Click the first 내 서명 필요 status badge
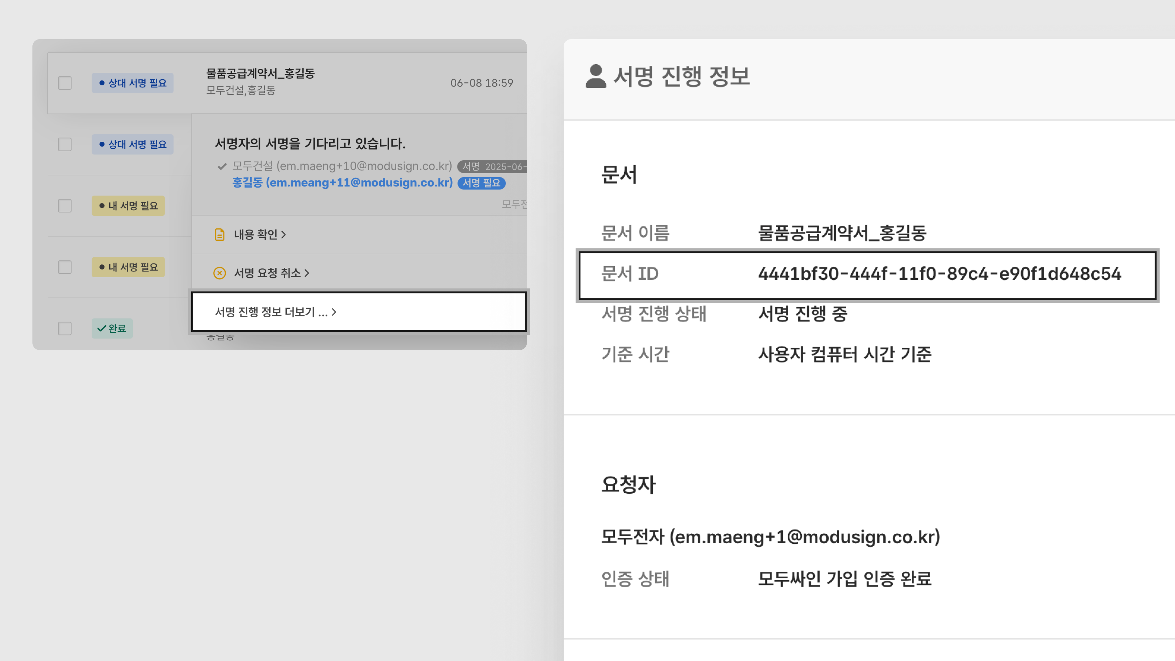The width and height of the screenshot is (1175, 661). tap(128, 206)
